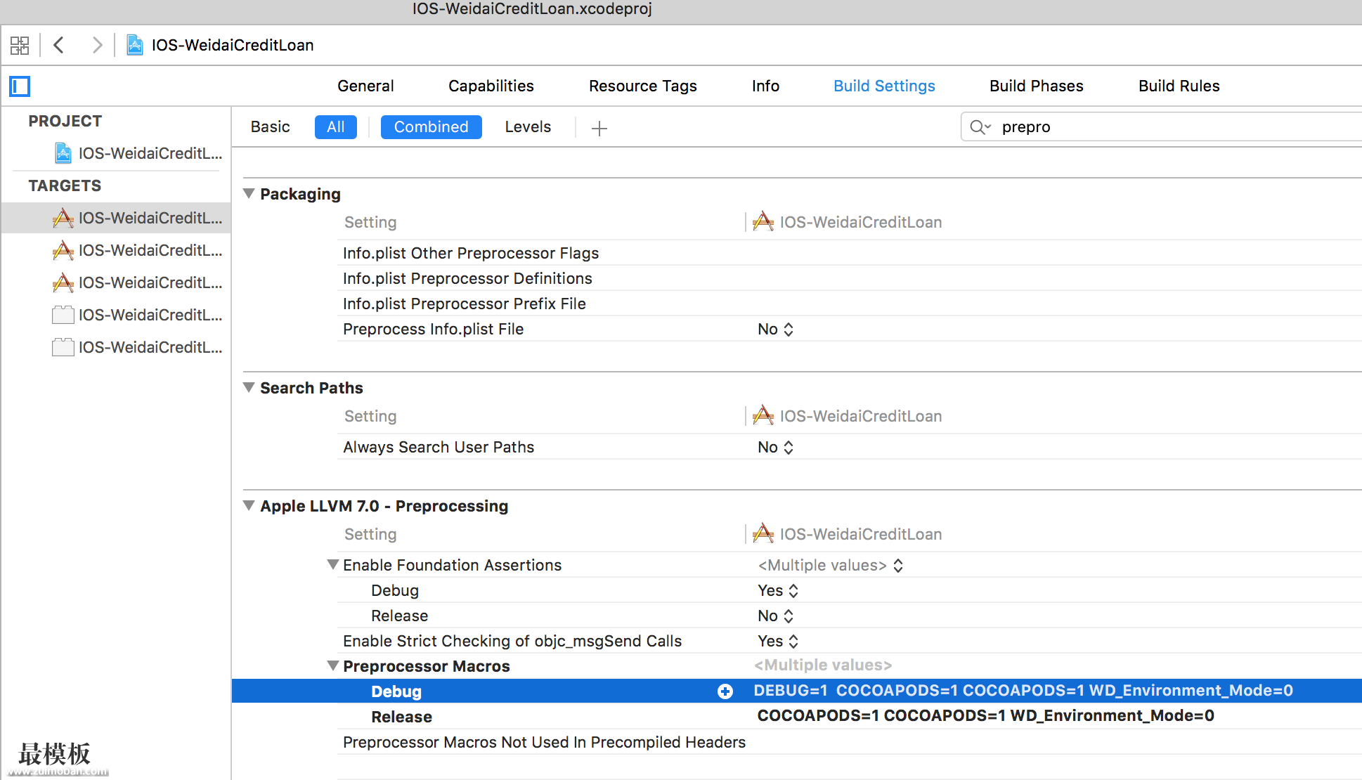Click target icon in Search Paths column header

(763, 416)
